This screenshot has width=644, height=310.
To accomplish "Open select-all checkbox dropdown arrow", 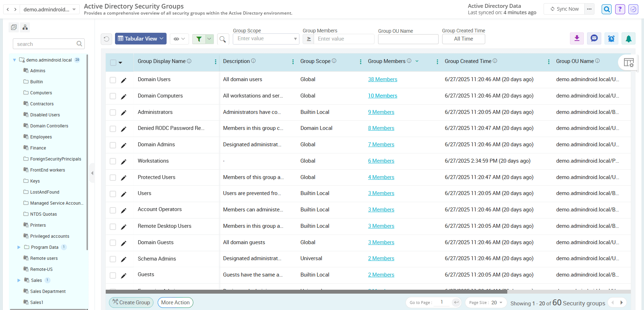I will (x=120, y=63).
